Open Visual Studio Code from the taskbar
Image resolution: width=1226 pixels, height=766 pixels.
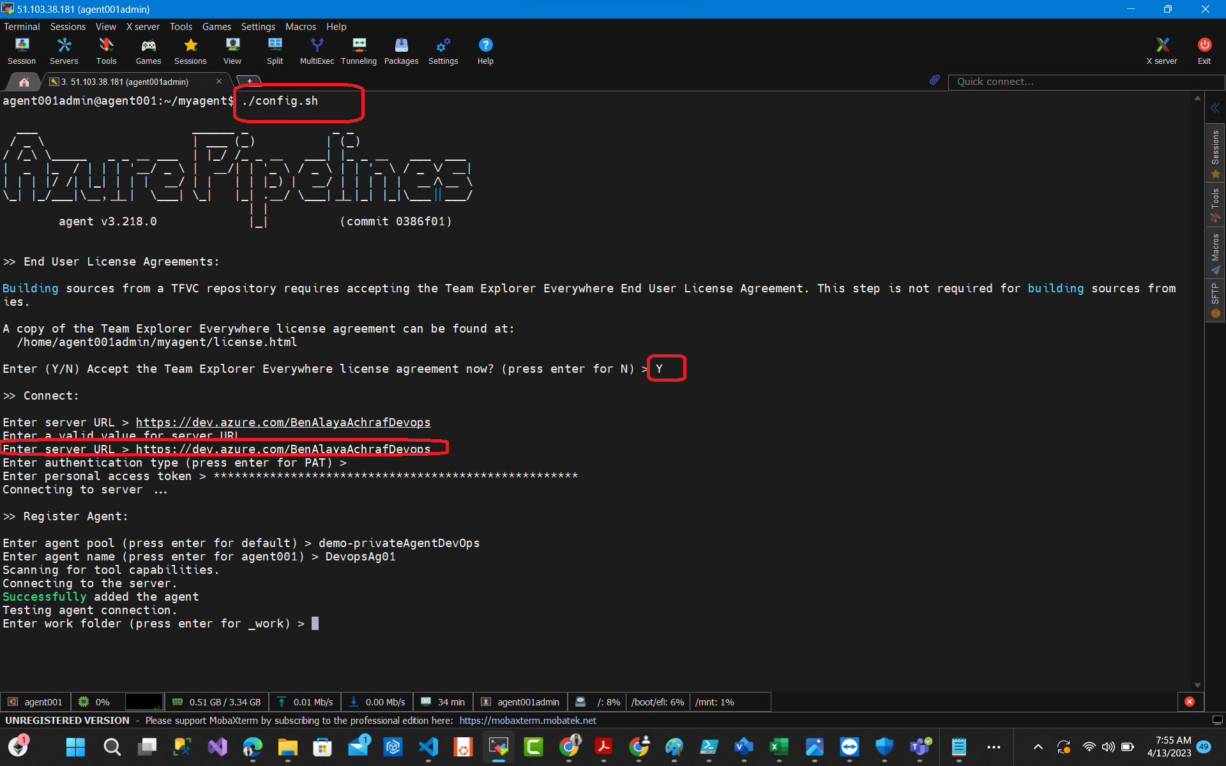[428, 747]
